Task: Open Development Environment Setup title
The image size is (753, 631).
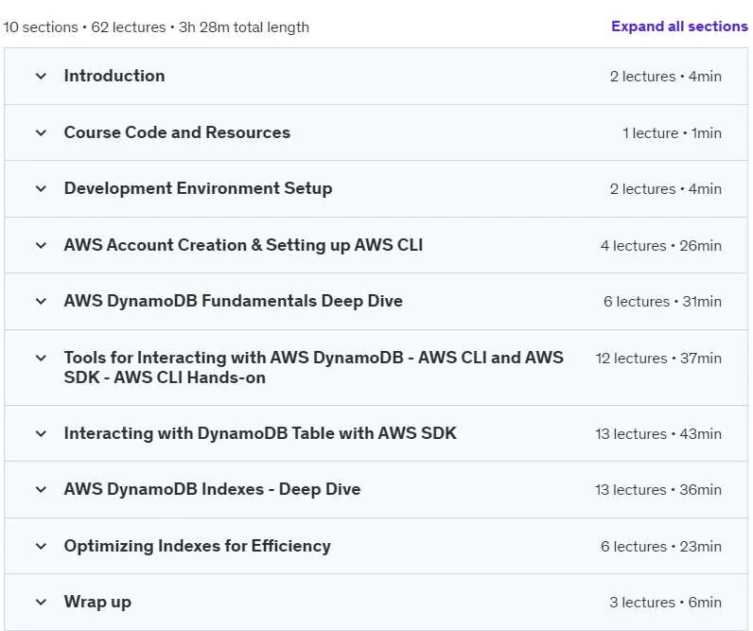Action: coord(198,188)
